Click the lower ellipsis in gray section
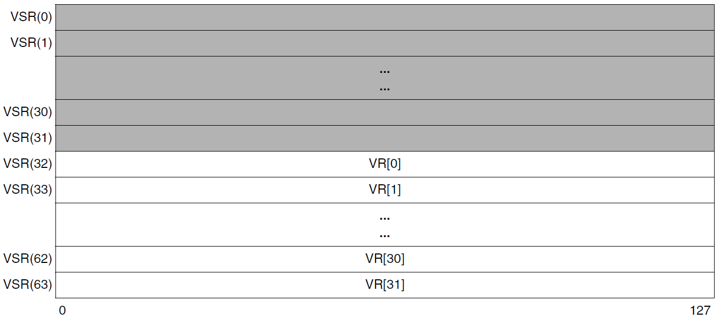This screenshot has width=722, height=321. point(385,89)
